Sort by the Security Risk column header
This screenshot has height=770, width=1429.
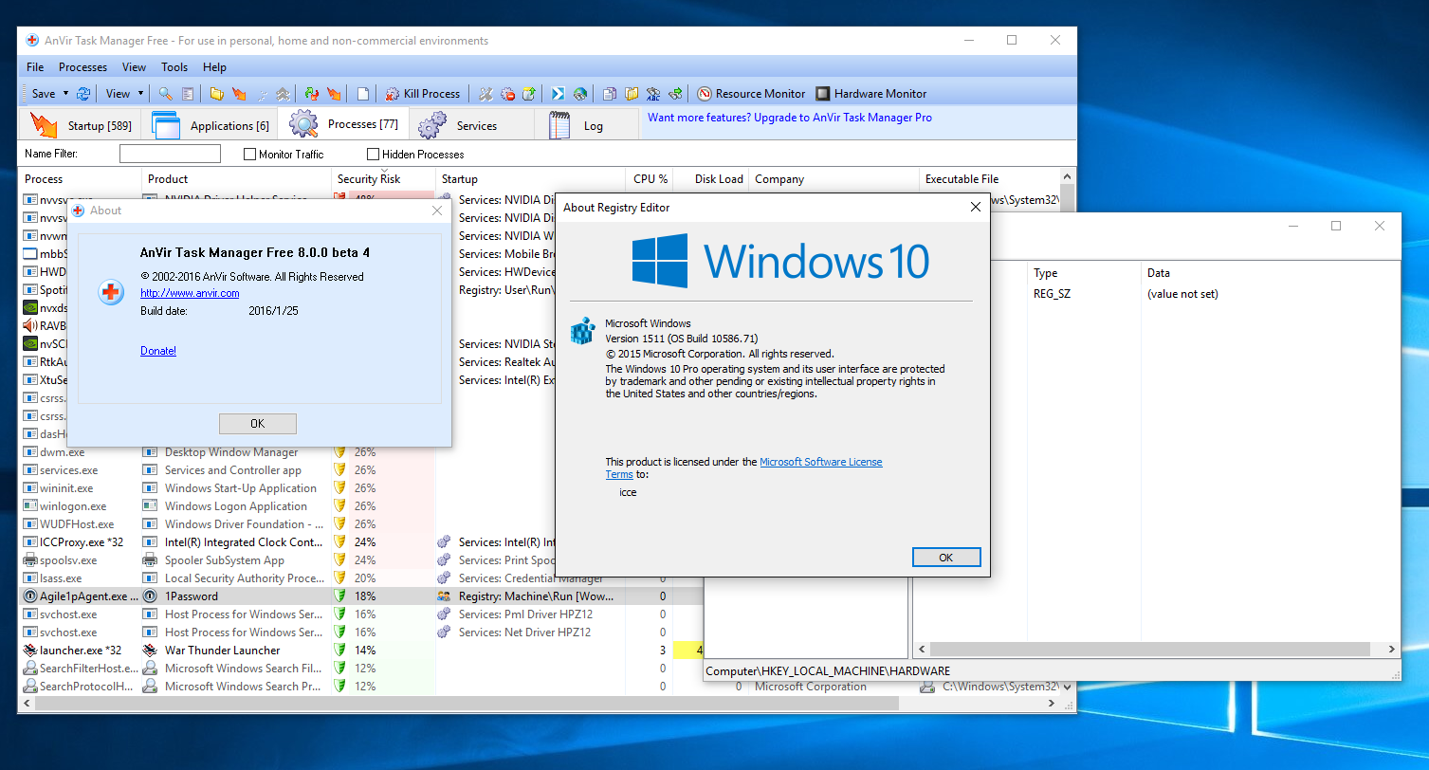pyautogui.click(x=369, y=179)
